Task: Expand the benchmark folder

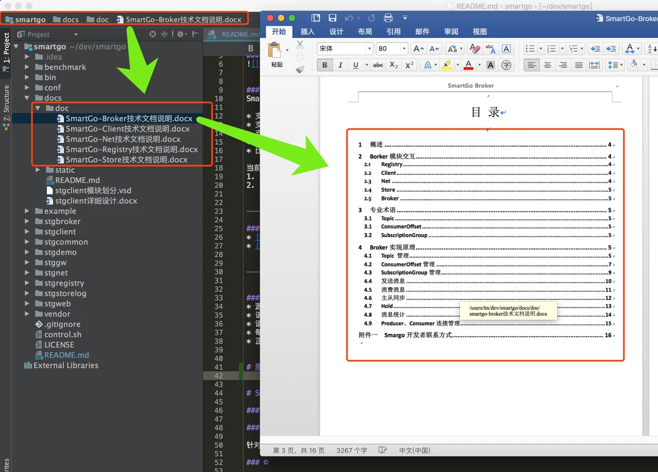Action: [x=27, y=67]
